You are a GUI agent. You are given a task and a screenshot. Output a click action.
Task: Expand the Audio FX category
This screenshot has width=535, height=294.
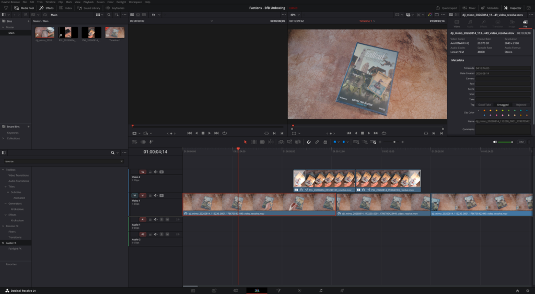3,243
